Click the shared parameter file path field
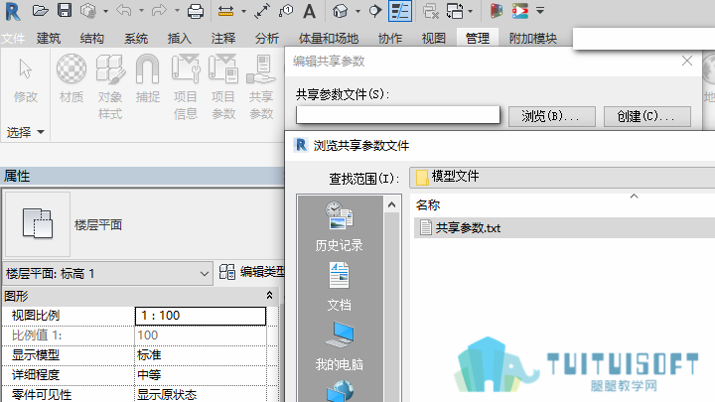 tap(397, 115)
